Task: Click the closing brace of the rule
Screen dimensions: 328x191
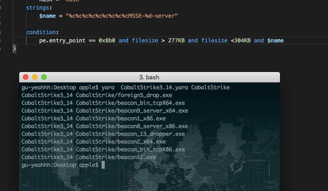Action: tap(14, 49)
